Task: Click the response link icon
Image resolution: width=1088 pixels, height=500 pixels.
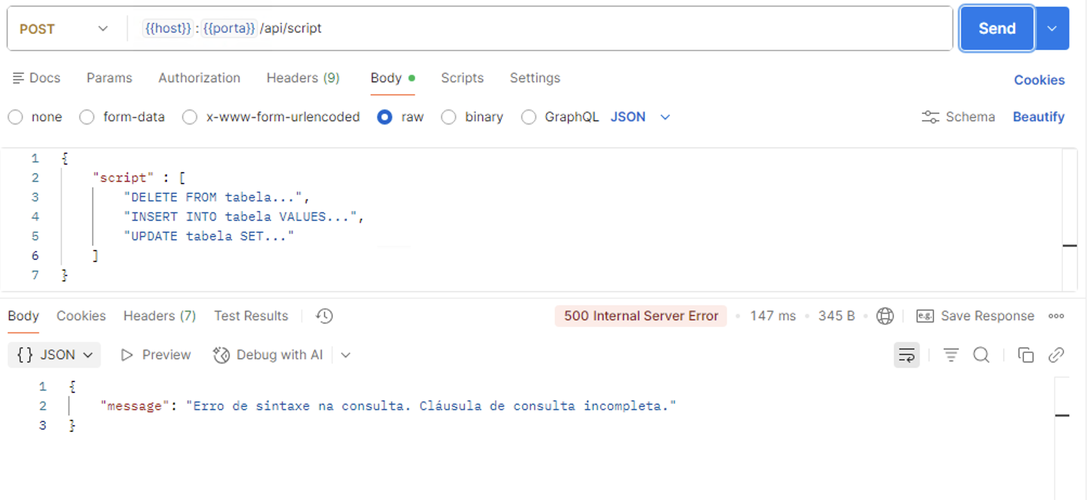Action: [x=1056, y=355]
